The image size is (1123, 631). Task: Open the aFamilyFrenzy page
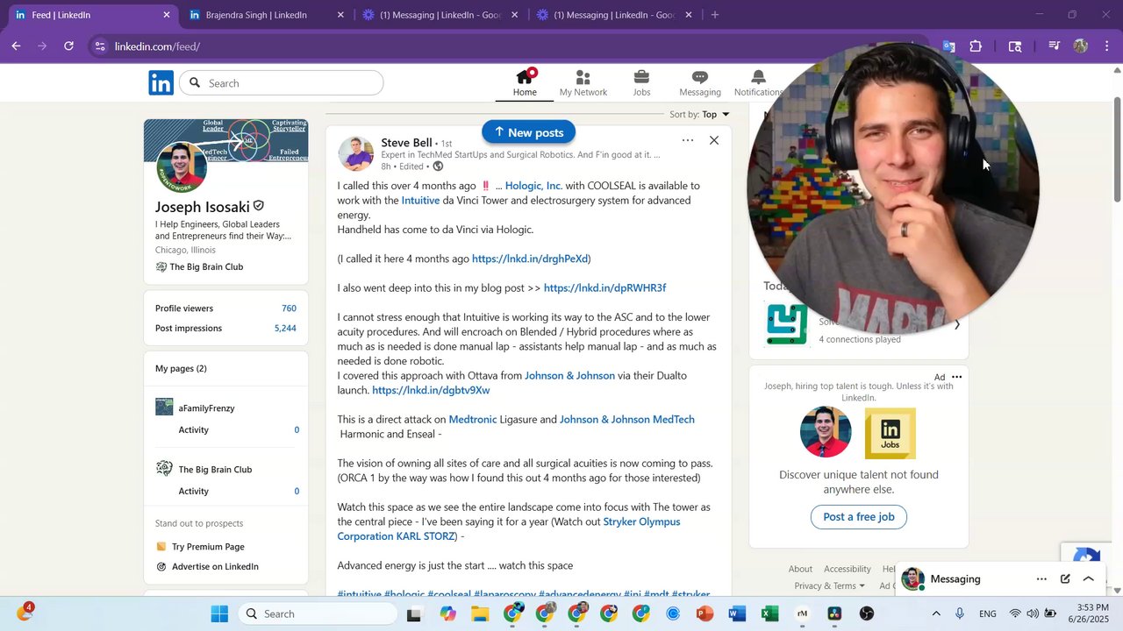[206, 408]
